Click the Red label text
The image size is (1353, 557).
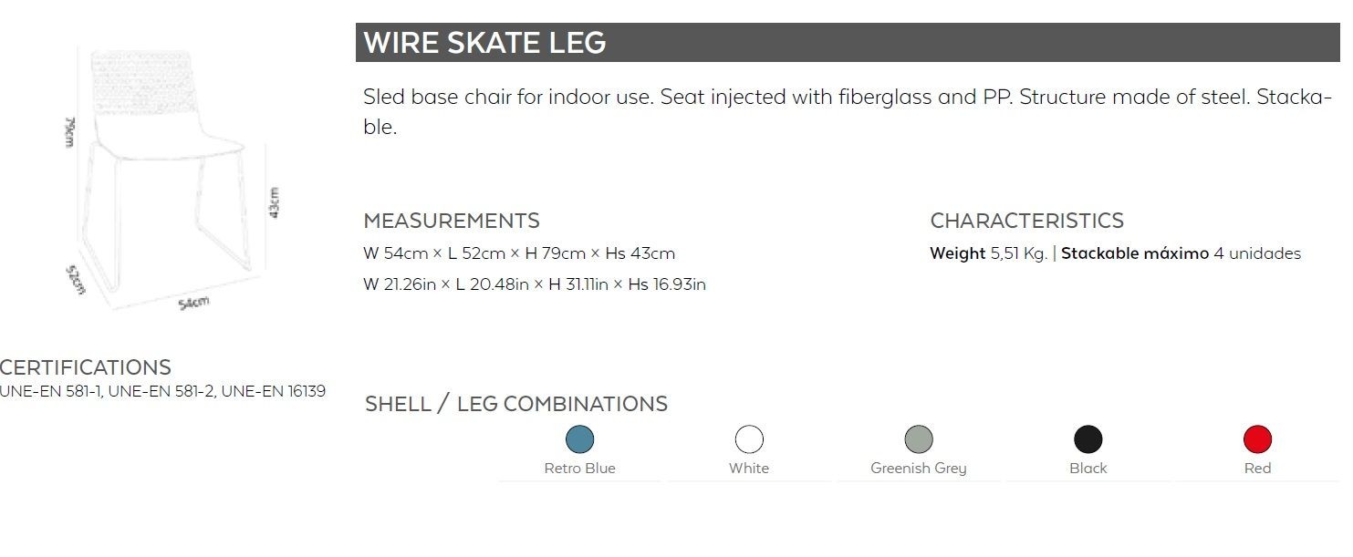(1257, 469)
